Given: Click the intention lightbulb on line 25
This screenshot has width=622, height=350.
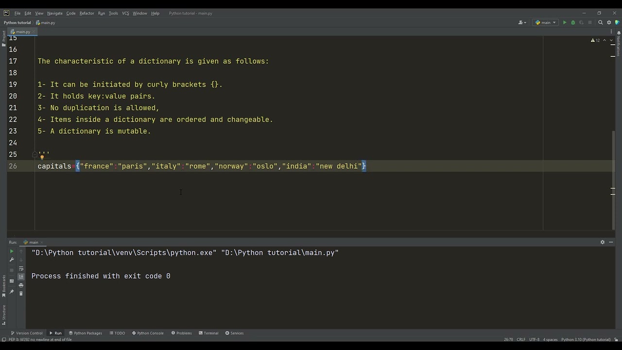Looking at the screenshot, I should (42, 157).
